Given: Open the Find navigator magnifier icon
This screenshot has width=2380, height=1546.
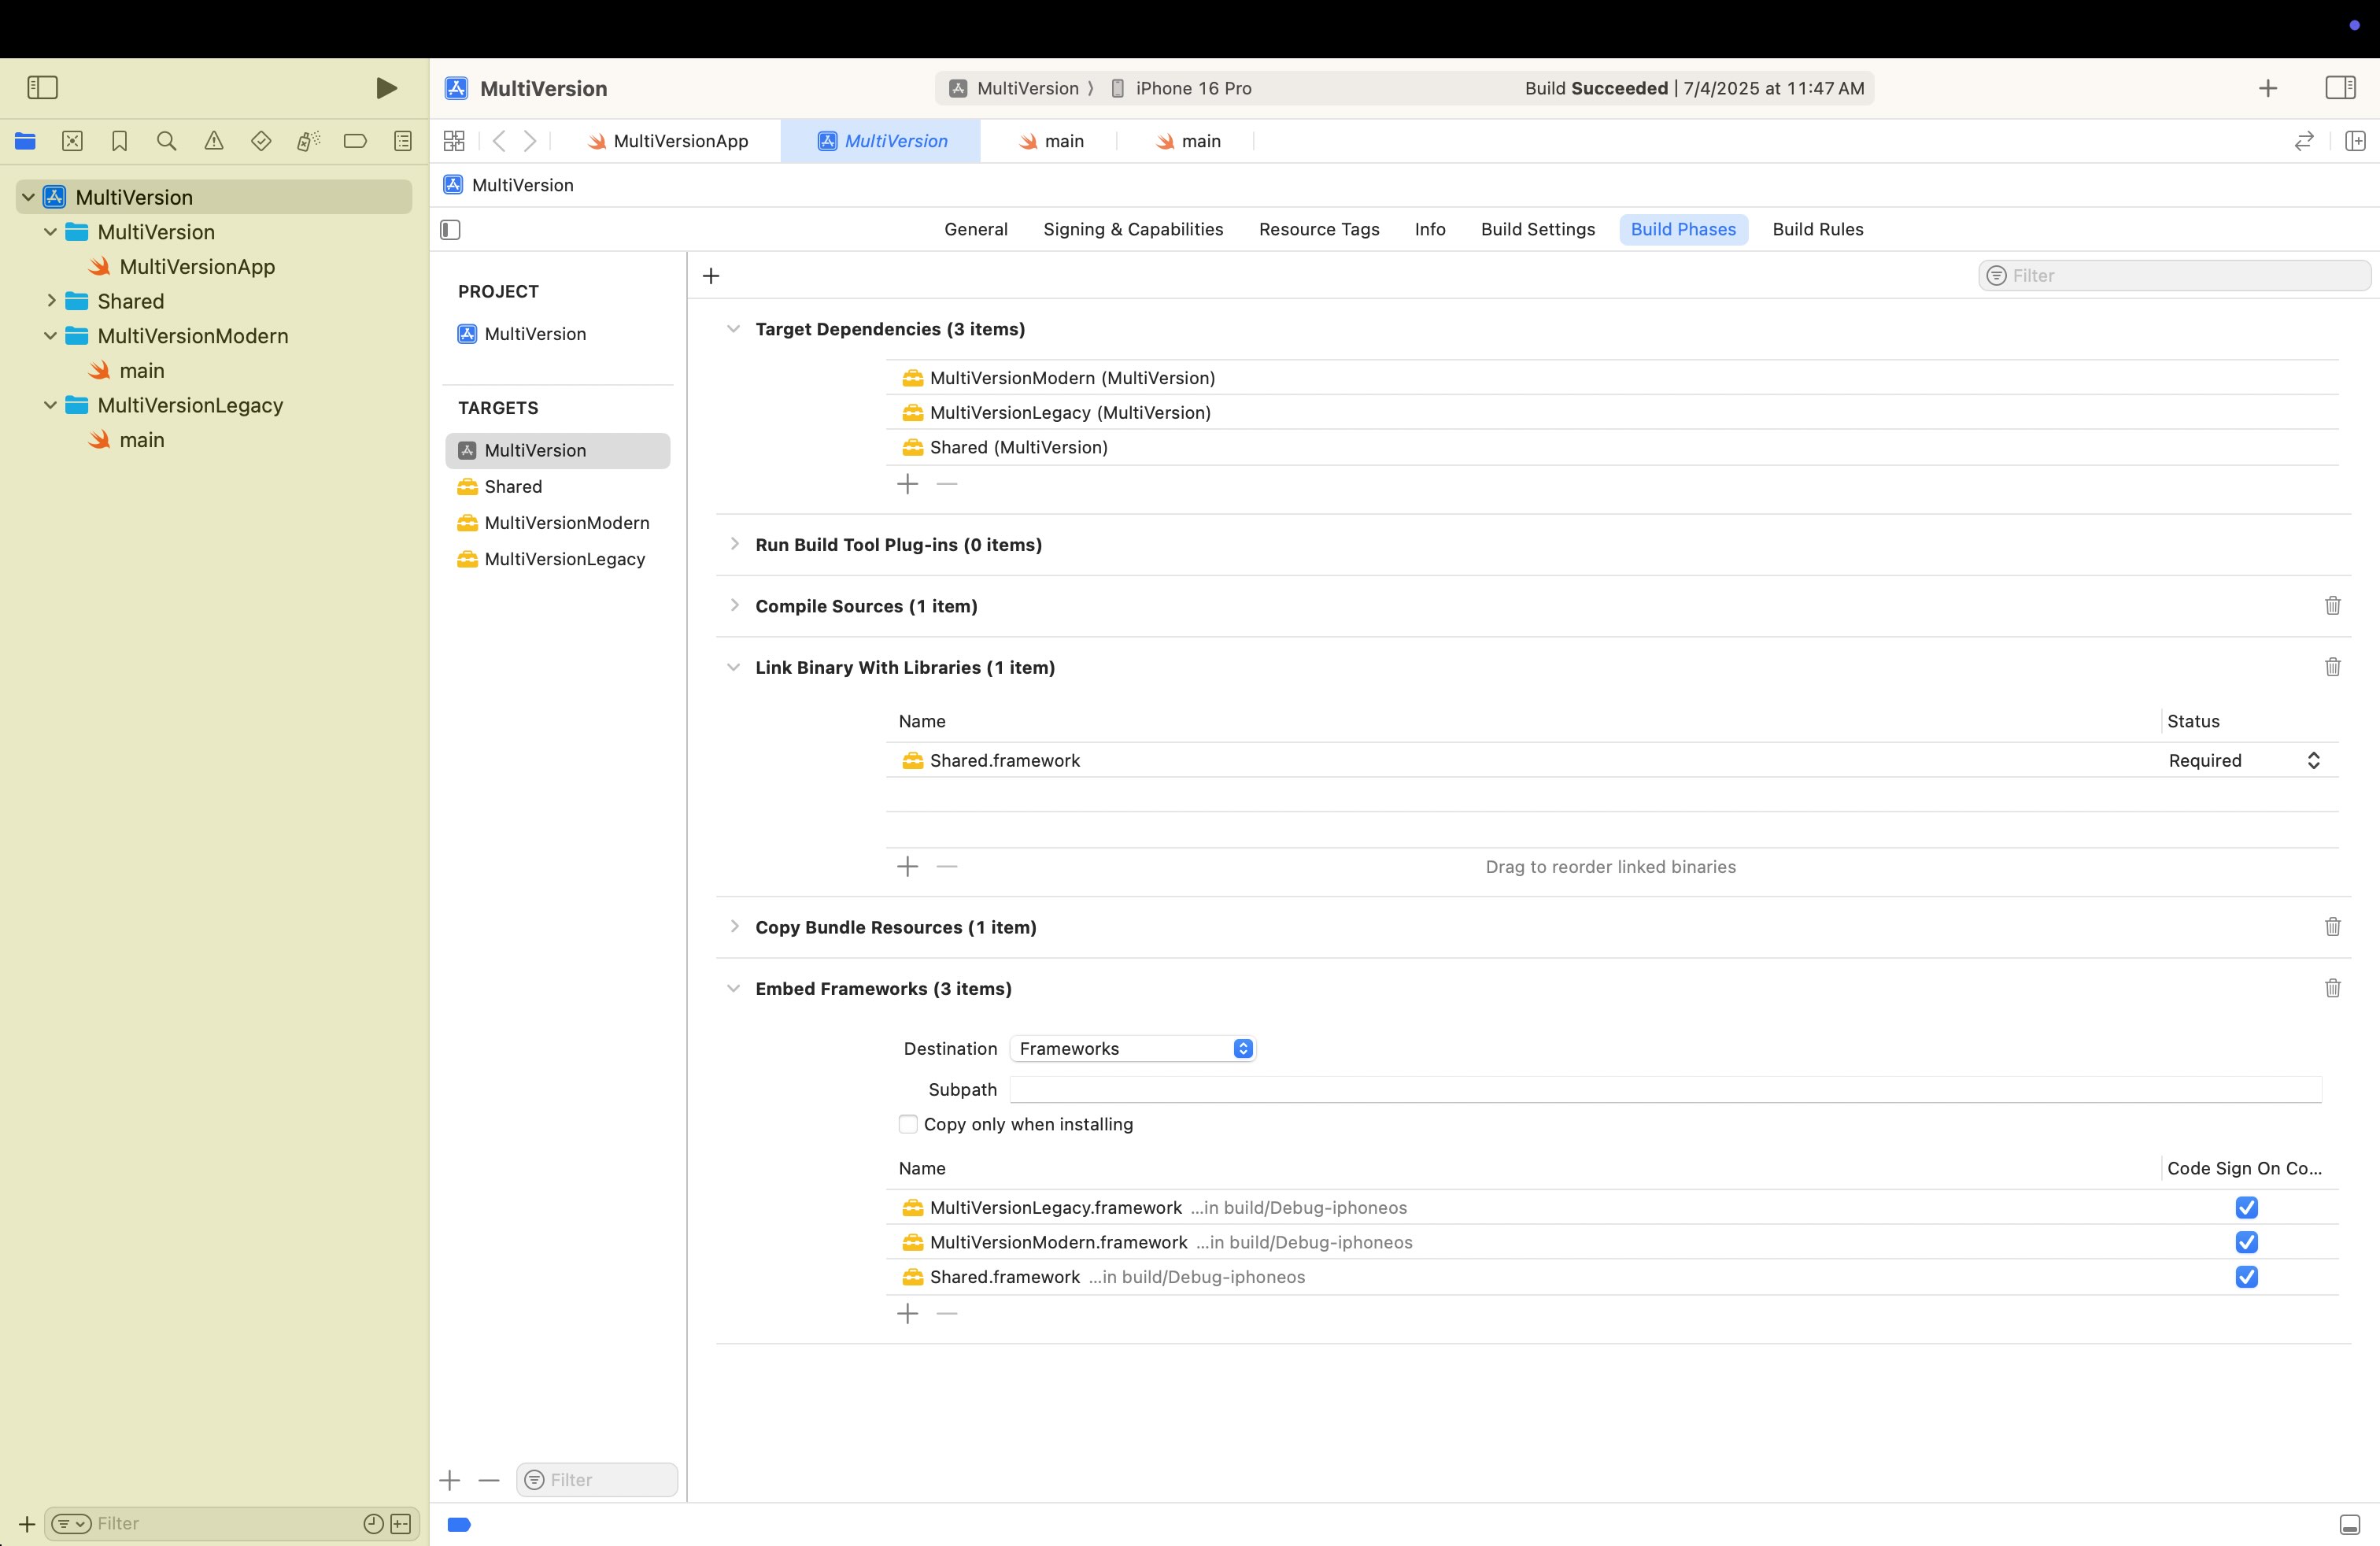Looking at the screenshot, I should point(167,141).
